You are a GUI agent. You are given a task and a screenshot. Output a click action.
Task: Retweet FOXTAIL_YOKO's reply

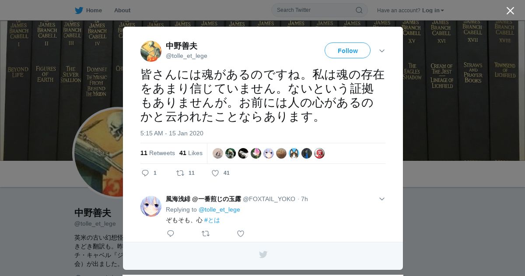click(206, 234)
